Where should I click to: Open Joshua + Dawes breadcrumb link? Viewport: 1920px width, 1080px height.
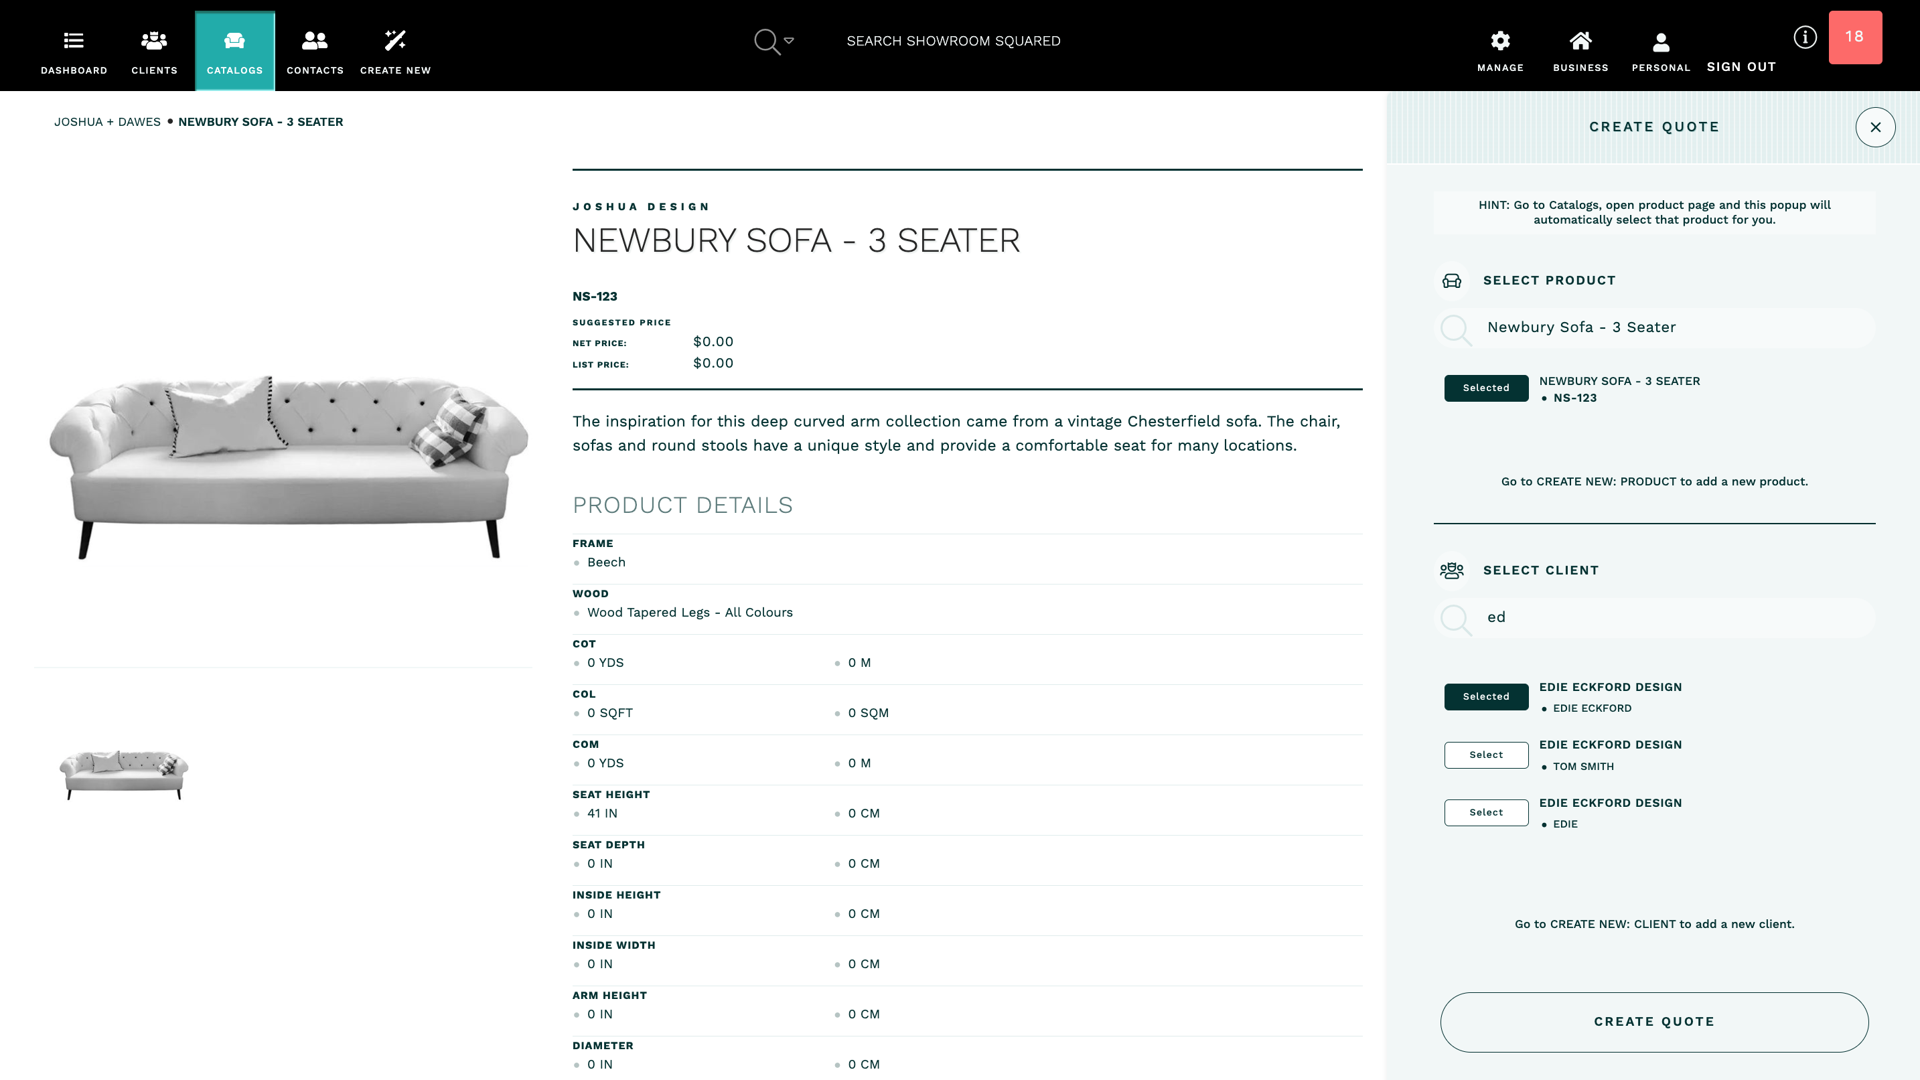tap(107, 121)
